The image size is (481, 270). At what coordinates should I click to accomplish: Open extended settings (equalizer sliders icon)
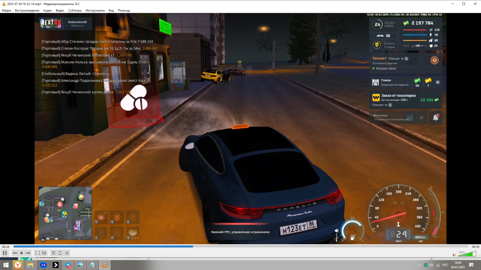[44, 253]
